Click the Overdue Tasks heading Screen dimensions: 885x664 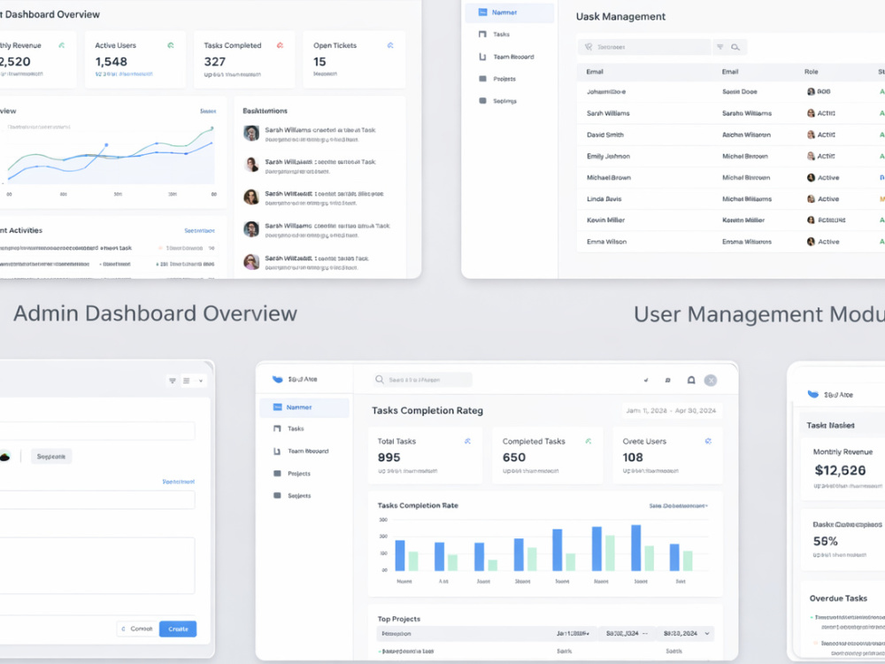838,598
